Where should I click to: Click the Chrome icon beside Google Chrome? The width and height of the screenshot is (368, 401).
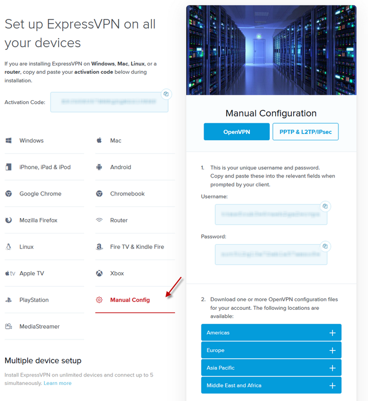coord(9,193)
